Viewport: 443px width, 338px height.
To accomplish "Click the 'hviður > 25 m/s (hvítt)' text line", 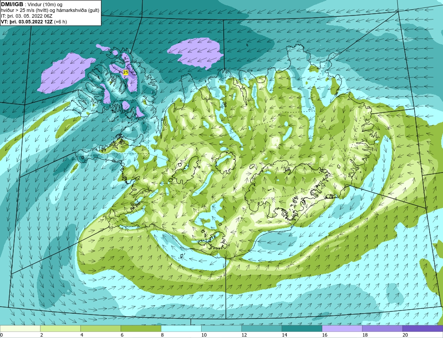I will coord(24,11).
